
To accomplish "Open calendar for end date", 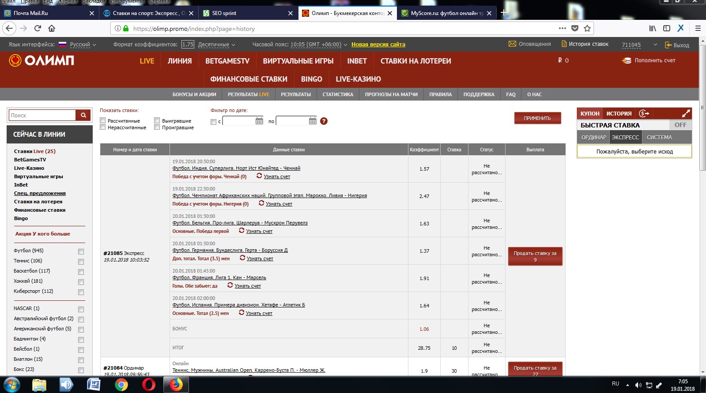I will click(313, 121).
